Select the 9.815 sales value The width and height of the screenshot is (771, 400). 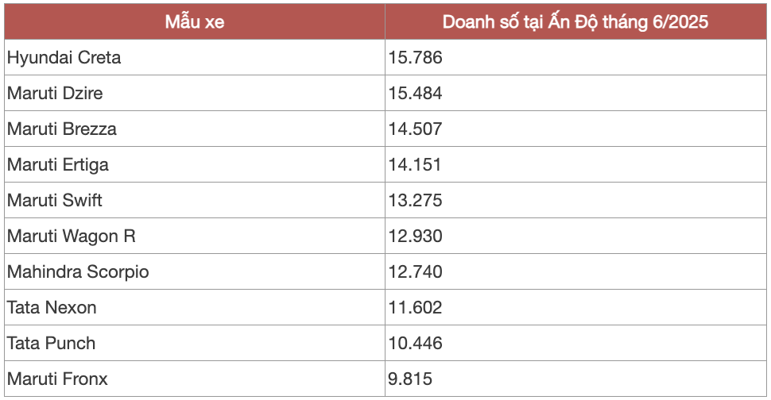410,379
